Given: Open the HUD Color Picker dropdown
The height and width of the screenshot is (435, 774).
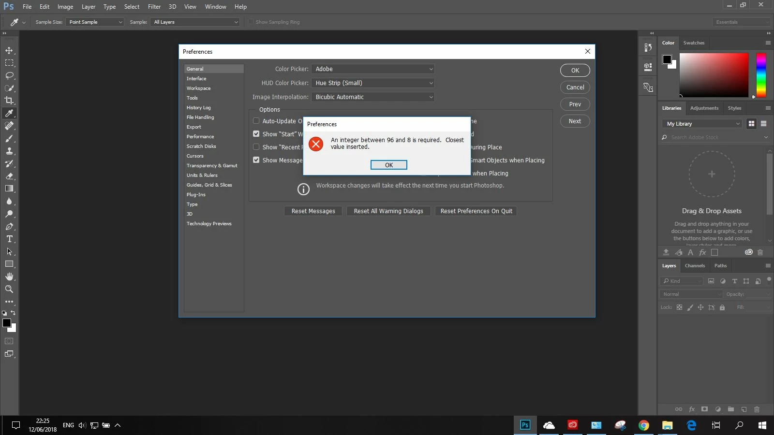Looking at the screenshot, I should pyautogui.click(x=373, y=83).
